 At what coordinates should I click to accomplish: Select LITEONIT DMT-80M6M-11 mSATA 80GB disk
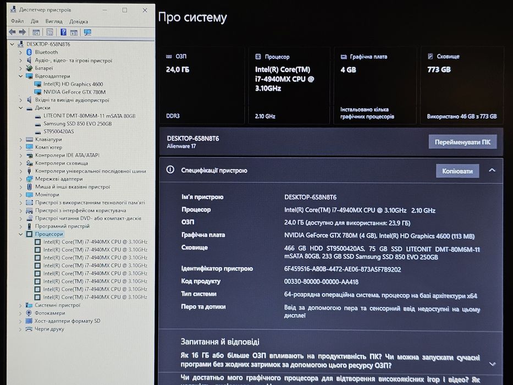89,116
